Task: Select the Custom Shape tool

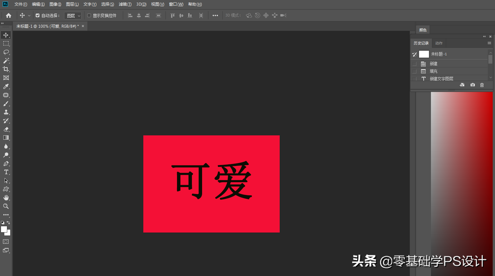Action: tap(6, 189)
